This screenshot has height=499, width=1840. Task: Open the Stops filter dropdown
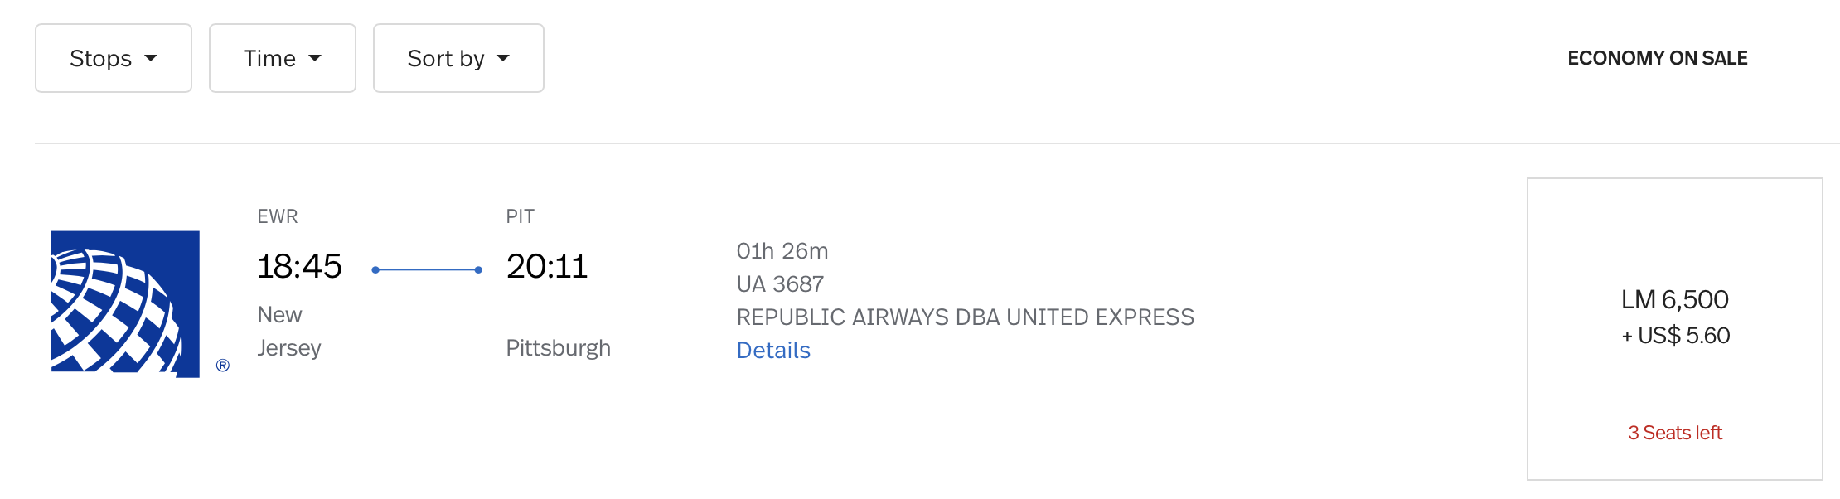coord(113,58)
